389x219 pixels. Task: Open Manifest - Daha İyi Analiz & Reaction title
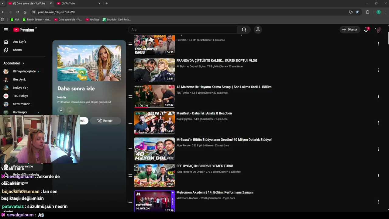coord(204,113)
